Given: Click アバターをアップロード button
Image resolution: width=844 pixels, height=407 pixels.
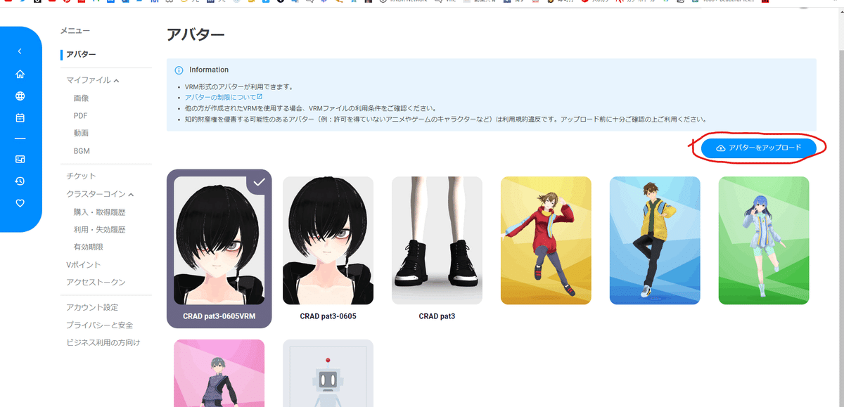Looking at the screenshot, I should (758, 148).
